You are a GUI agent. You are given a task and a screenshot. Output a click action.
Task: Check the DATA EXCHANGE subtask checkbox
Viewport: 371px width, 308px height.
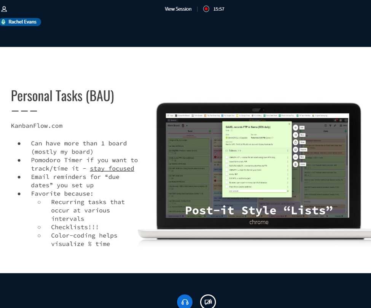[x=227, y=166]
